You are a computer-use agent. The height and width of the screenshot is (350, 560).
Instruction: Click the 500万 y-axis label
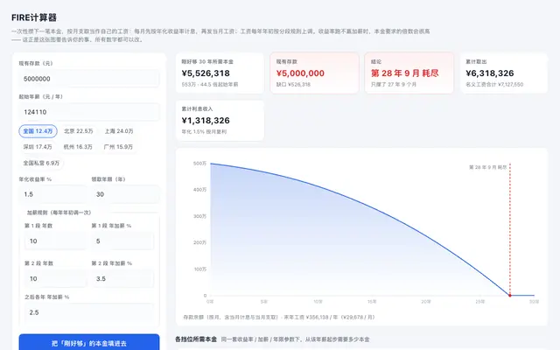(199, 164)
